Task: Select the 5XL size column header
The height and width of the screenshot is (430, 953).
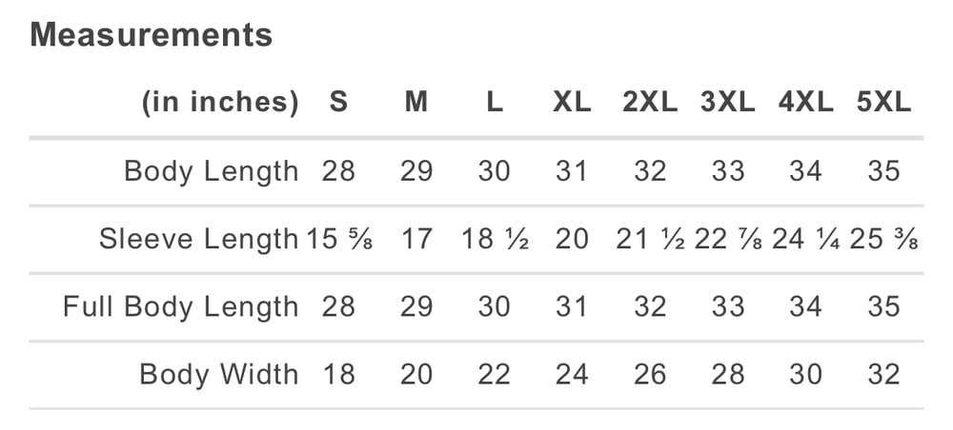Action: tap(883, 103)
